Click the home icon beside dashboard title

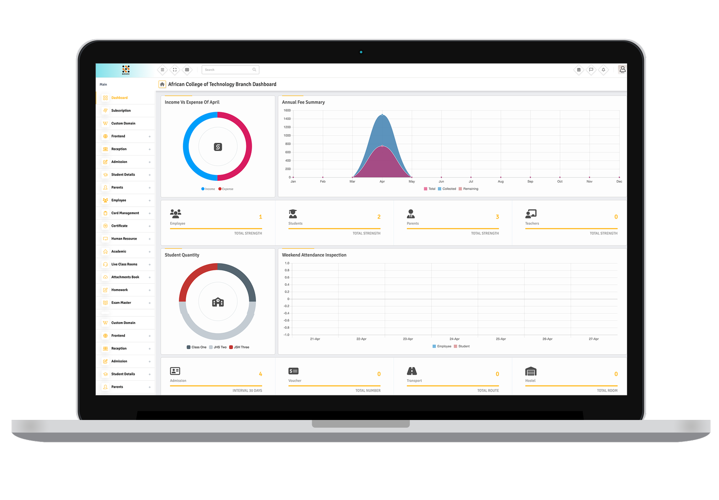tap(162, 84)
